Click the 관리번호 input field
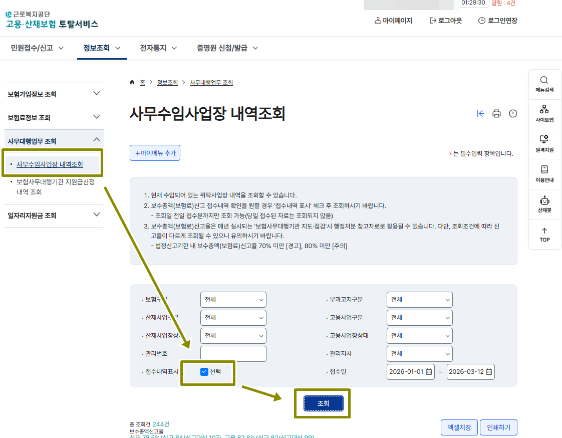Viewport: 562px width, 438px height. [233, 354]
